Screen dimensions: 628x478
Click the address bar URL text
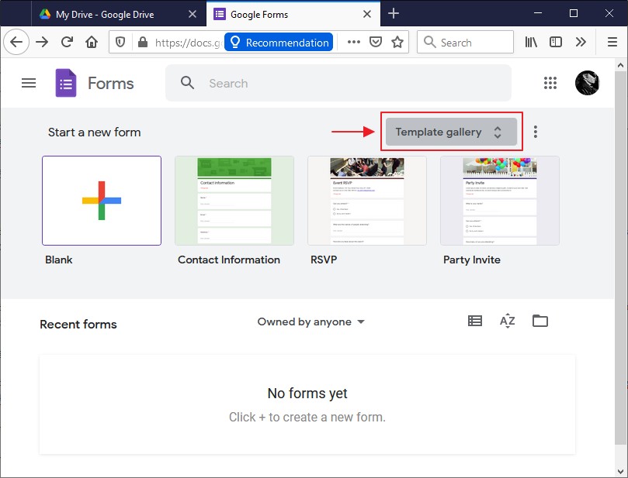pos(188,43)
